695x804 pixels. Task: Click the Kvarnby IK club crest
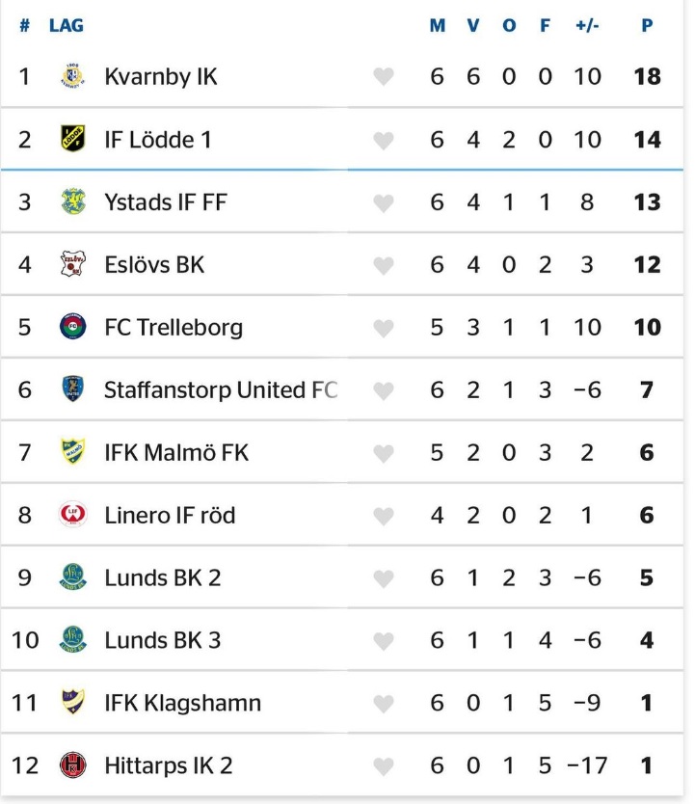[x=72, y=76]
